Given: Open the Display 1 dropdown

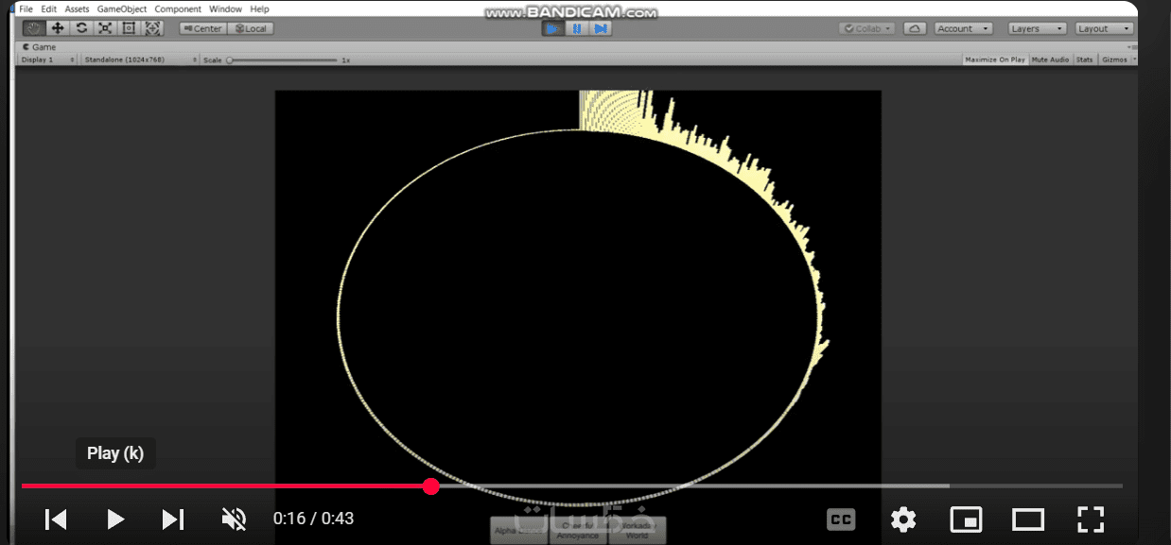Looking at the screenshot, I should [x=48, y=60].
